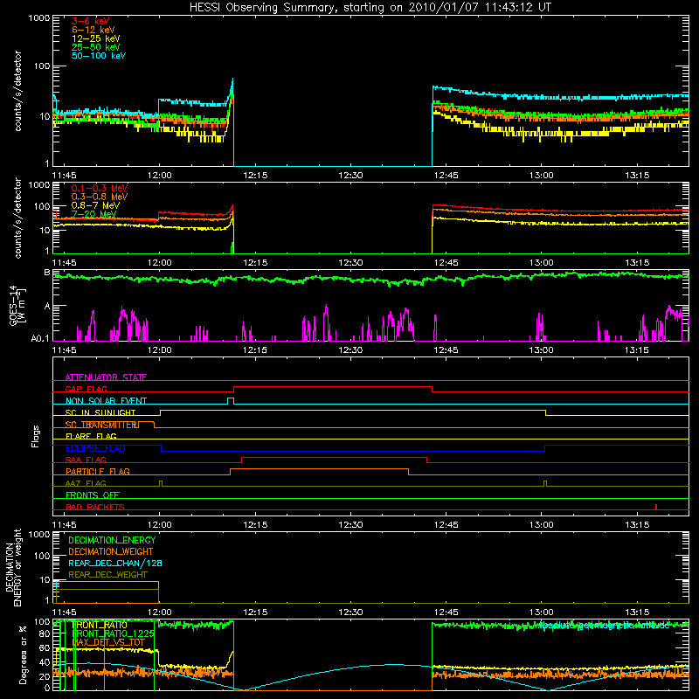The image size is (699, 699).
Task: Select the ECLIPSE_FLAG label
Action: click(95, 448)
